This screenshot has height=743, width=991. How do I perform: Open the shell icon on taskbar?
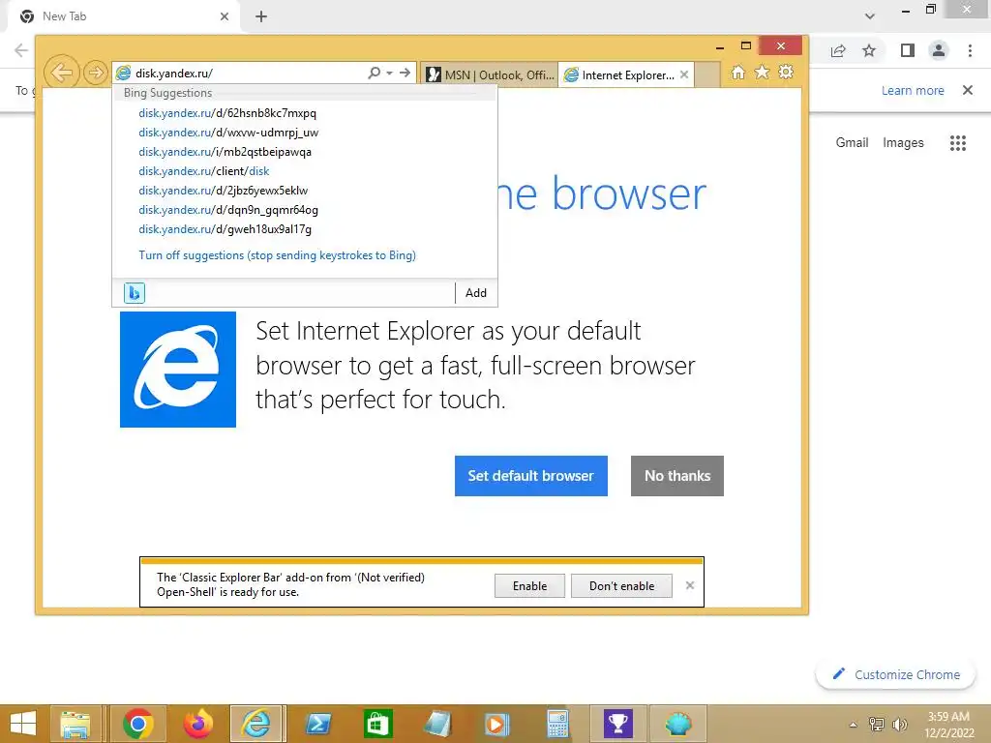pyautogui.click(x=677, y=724)
